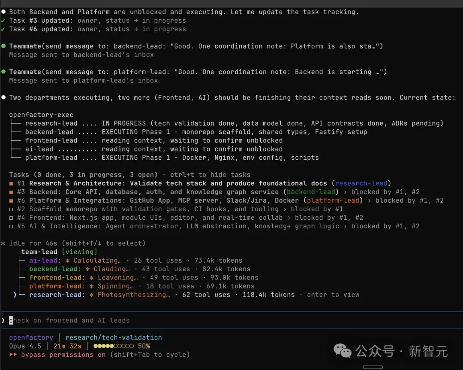This screenshot has height=370, width=463.
Task: Click the 'enter to view' hint on research-lead row
Action: (x=333, y=294)
